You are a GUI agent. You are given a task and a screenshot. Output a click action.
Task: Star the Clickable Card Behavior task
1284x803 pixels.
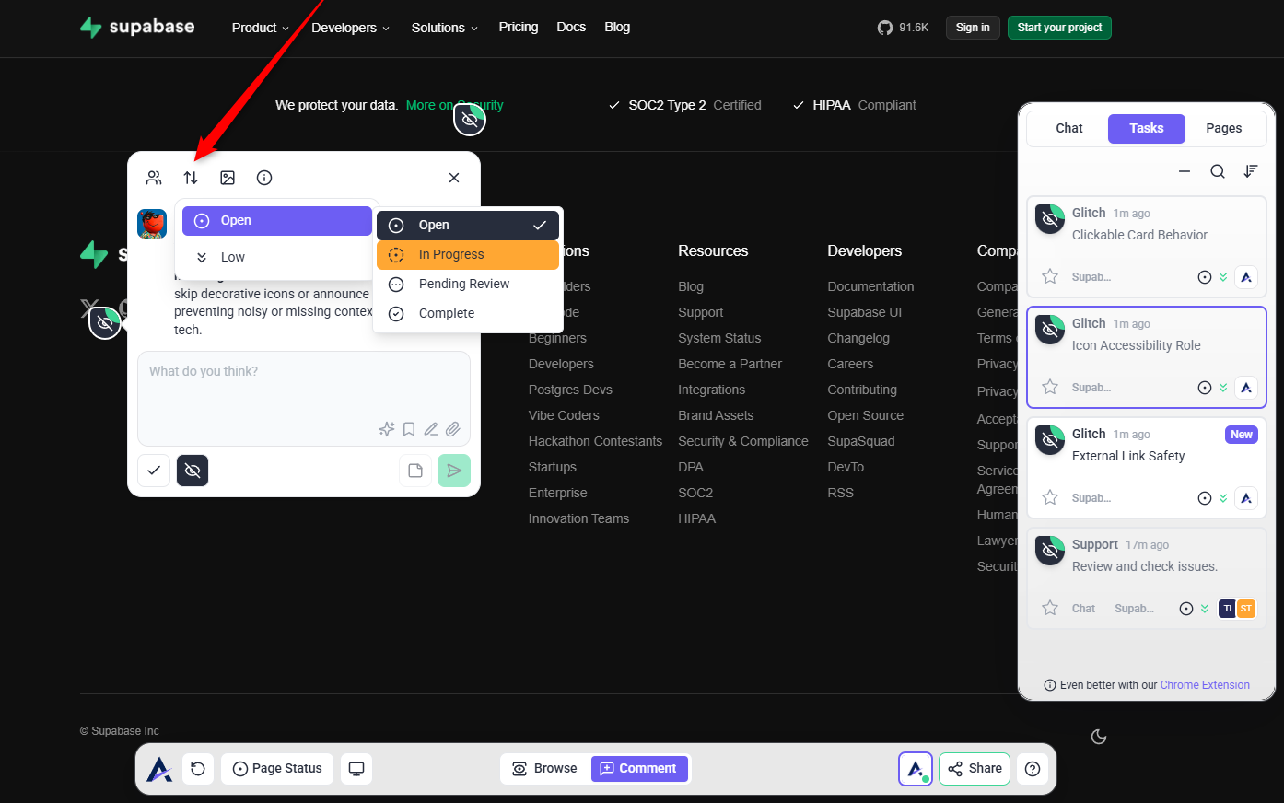[1049, 276]
